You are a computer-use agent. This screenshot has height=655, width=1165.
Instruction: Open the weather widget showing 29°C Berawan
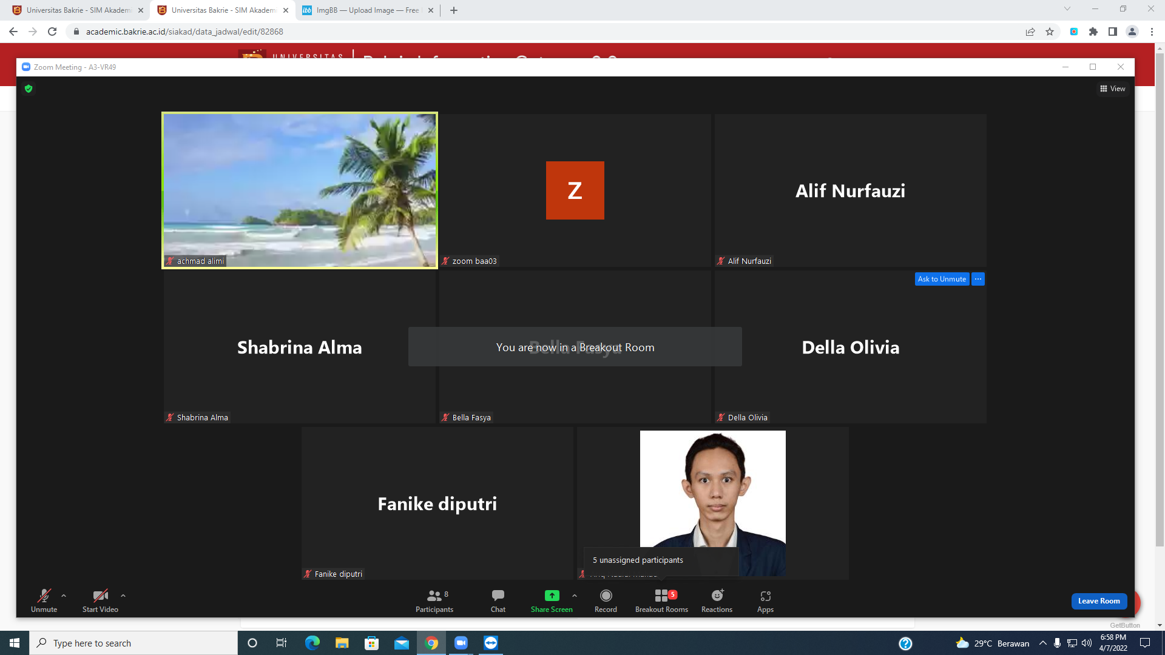(x=993, y=643)
